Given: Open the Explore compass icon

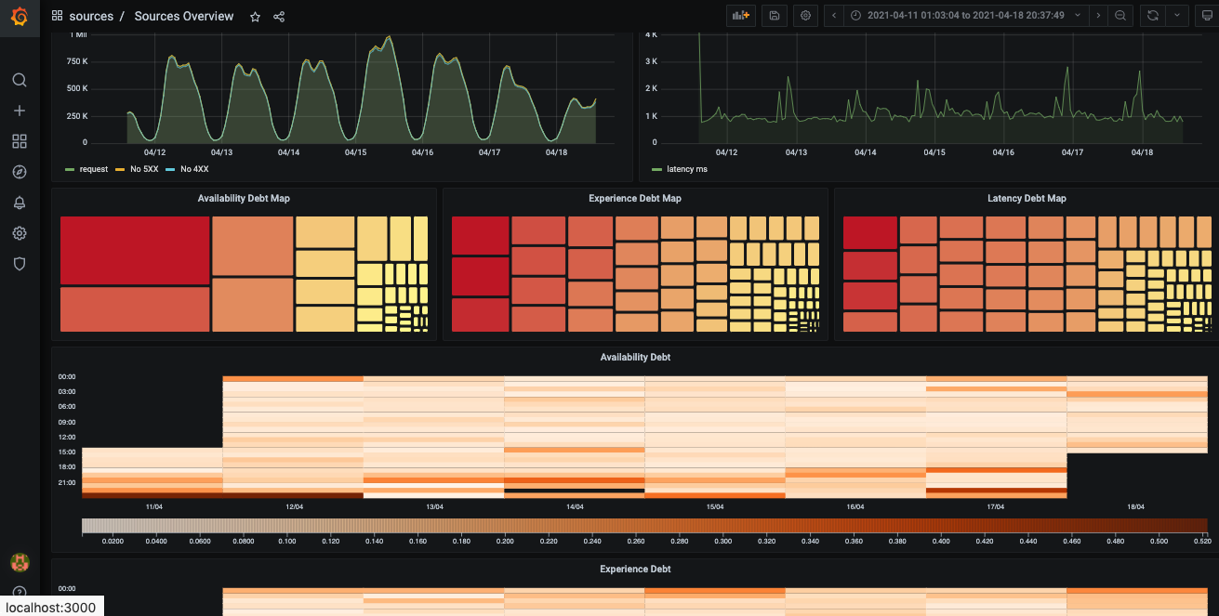Looking at the screenshot, I should [19, 172].
